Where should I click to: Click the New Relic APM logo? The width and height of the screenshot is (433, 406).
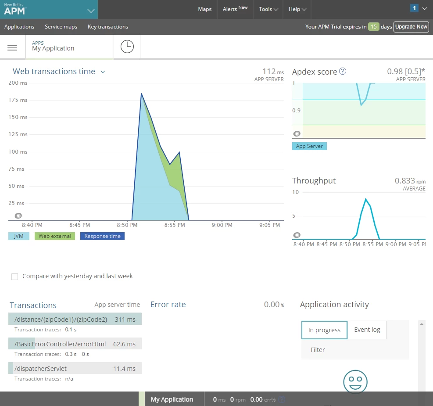point(14,9)
